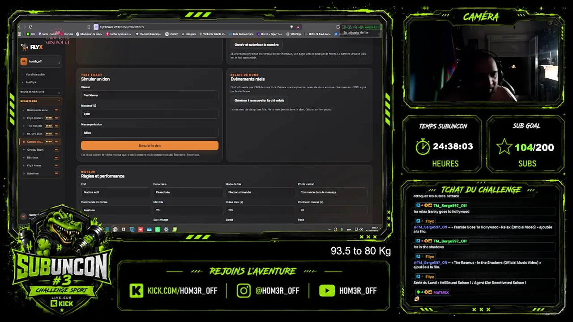The image size is (573, 322).
Task: Expand the hom3r_off account dropdown
Action: (40, 62)
